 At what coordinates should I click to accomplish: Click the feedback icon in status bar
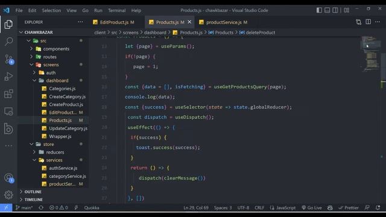[x=367, y=207]
